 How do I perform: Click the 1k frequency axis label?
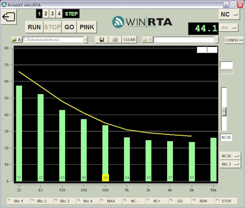(127, 190)
